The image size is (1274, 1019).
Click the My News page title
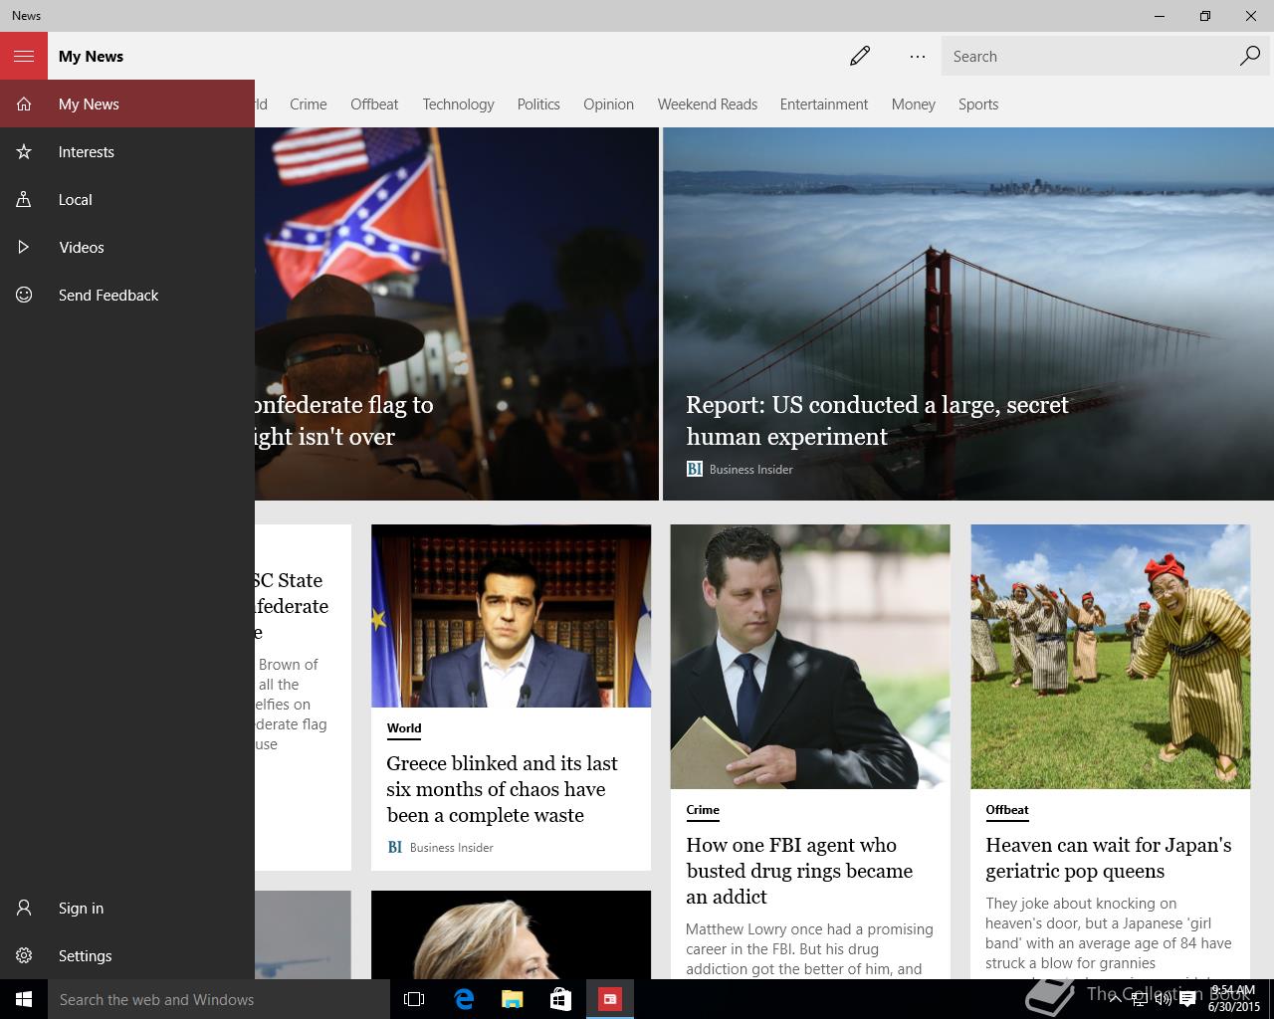[91, 56]
